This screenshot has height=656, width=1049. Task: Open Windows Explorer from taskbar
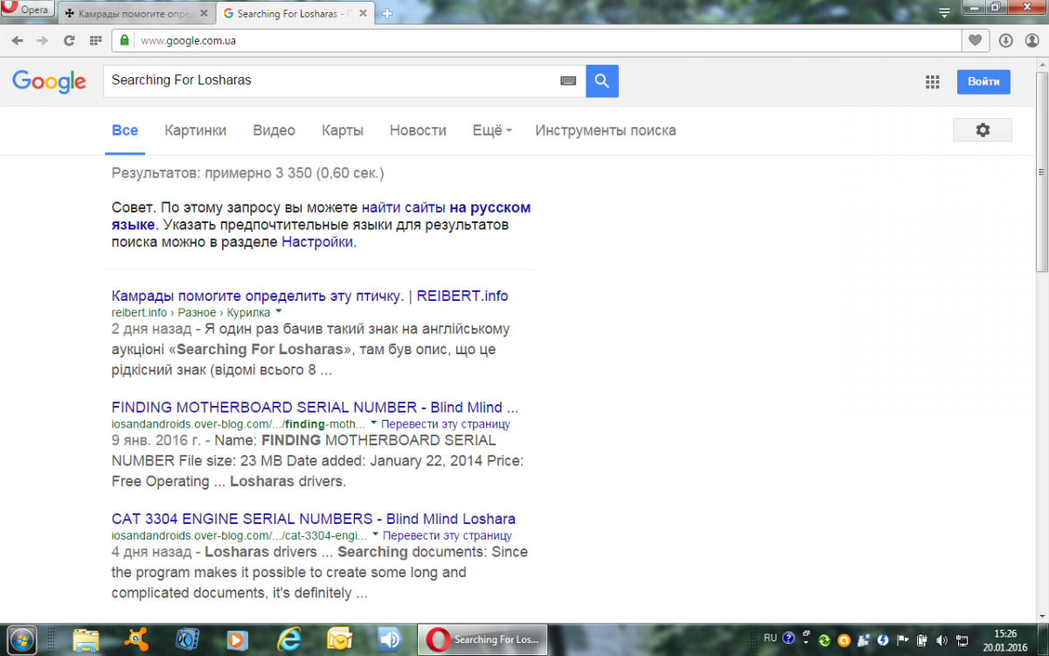point(86,639)
